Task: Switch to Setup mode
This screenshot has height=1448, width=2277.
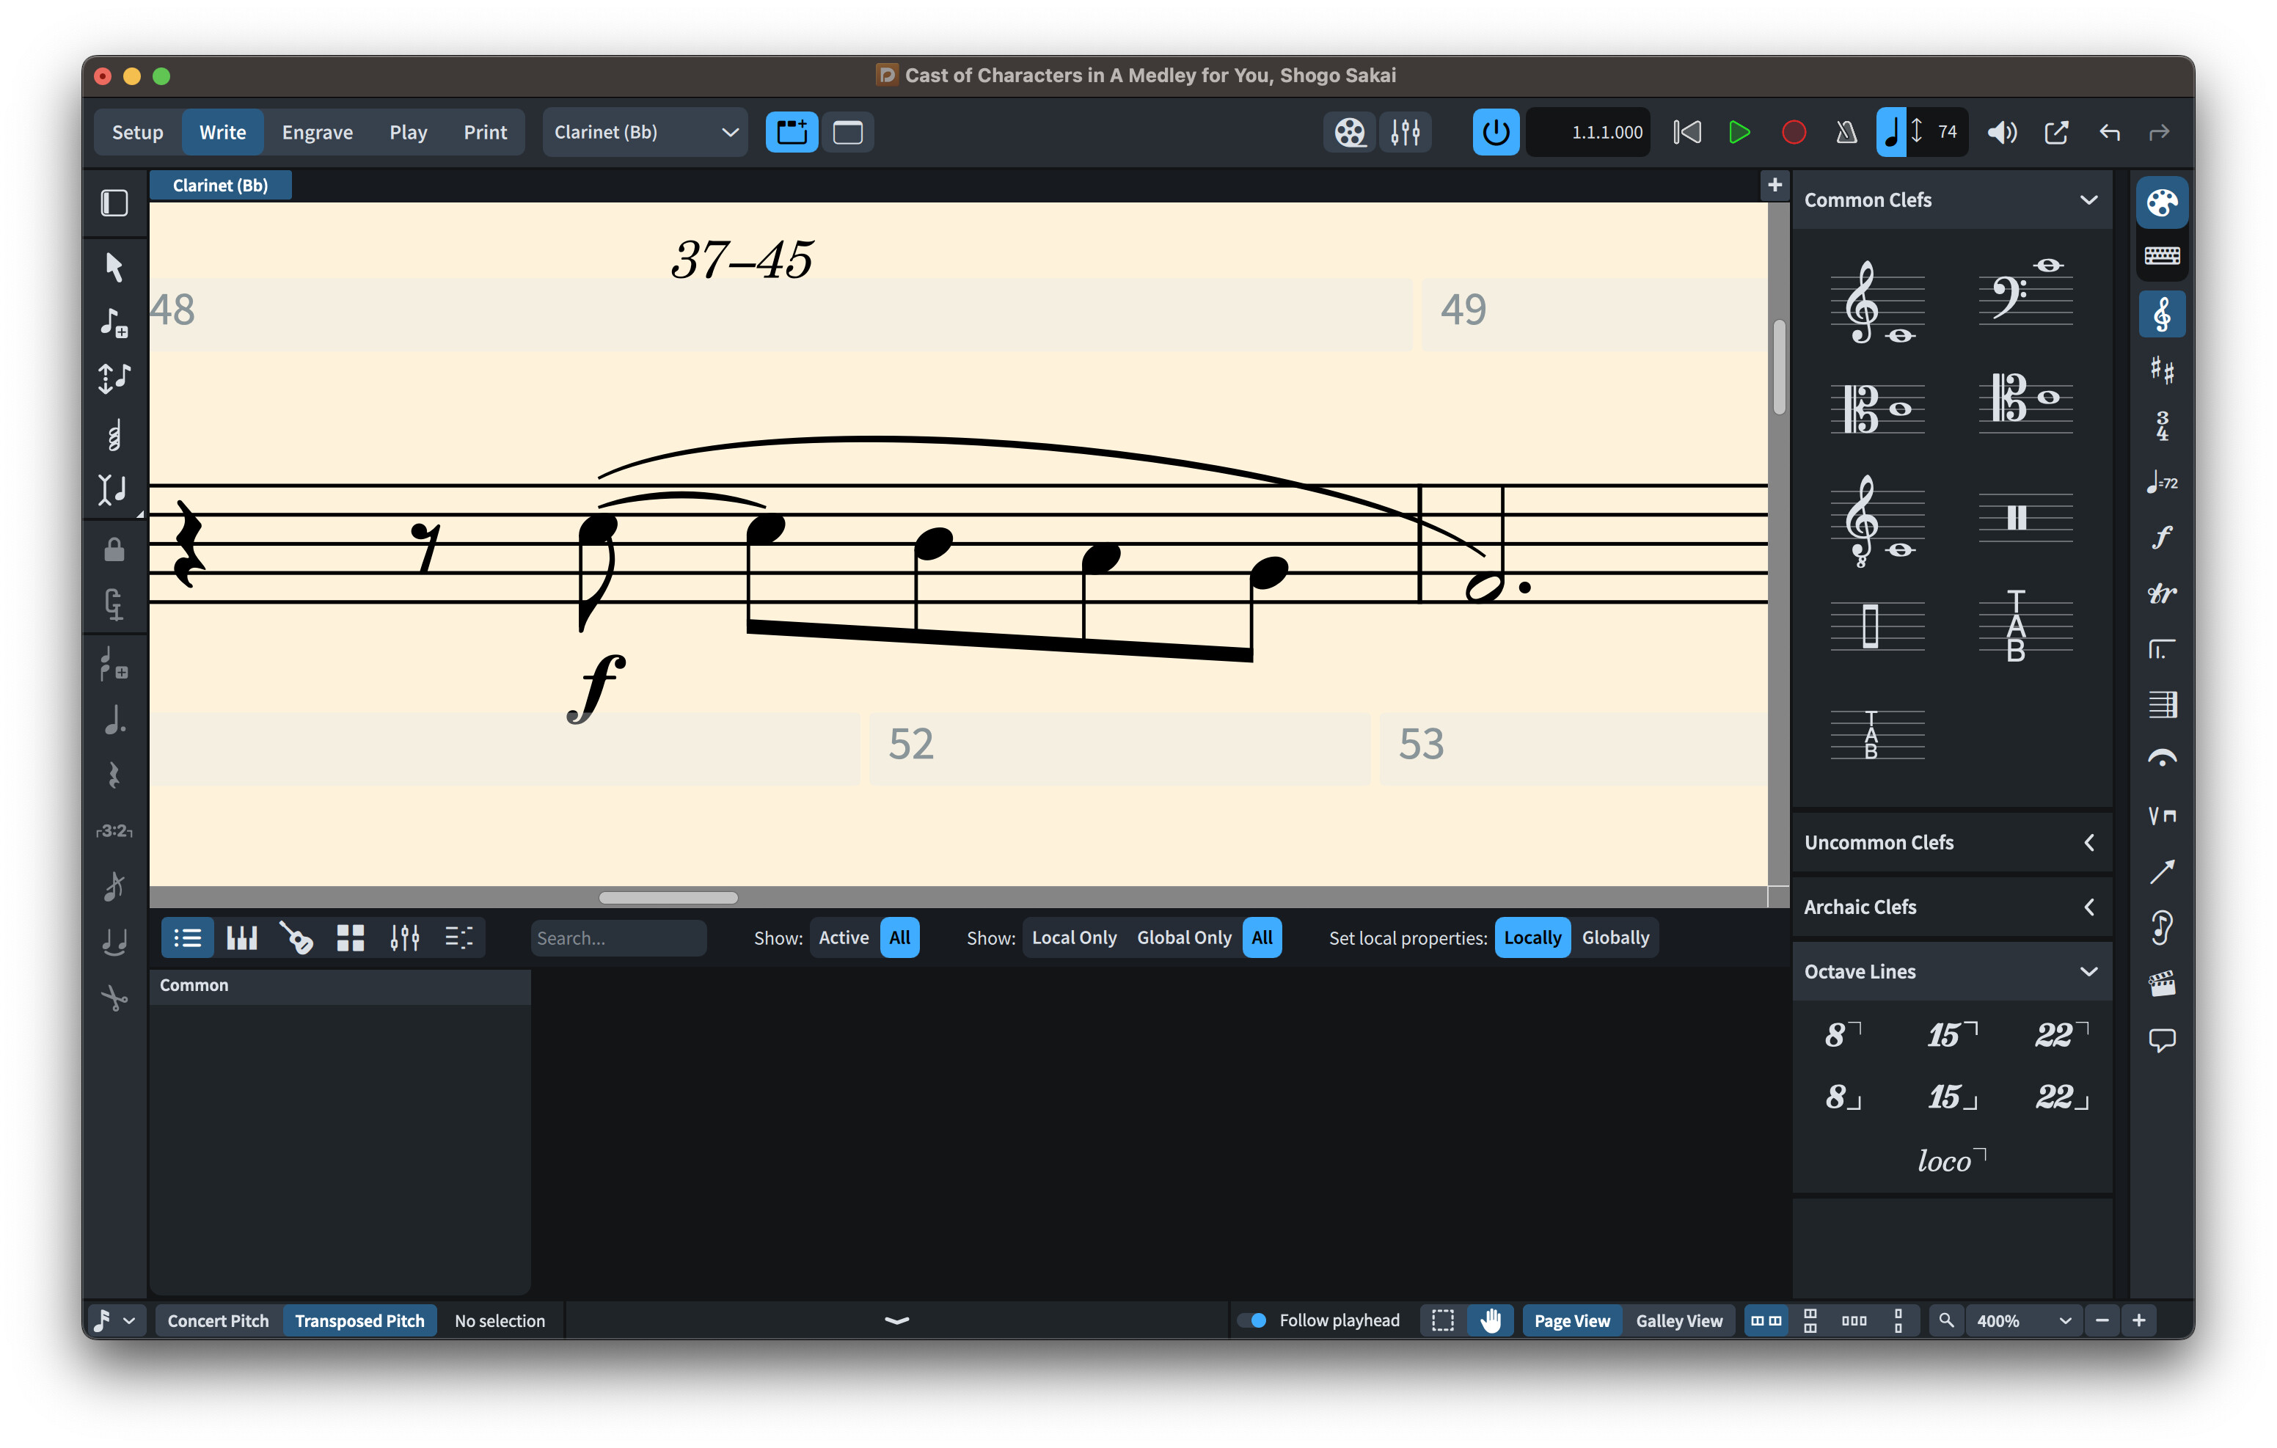Action: (137, 133)
